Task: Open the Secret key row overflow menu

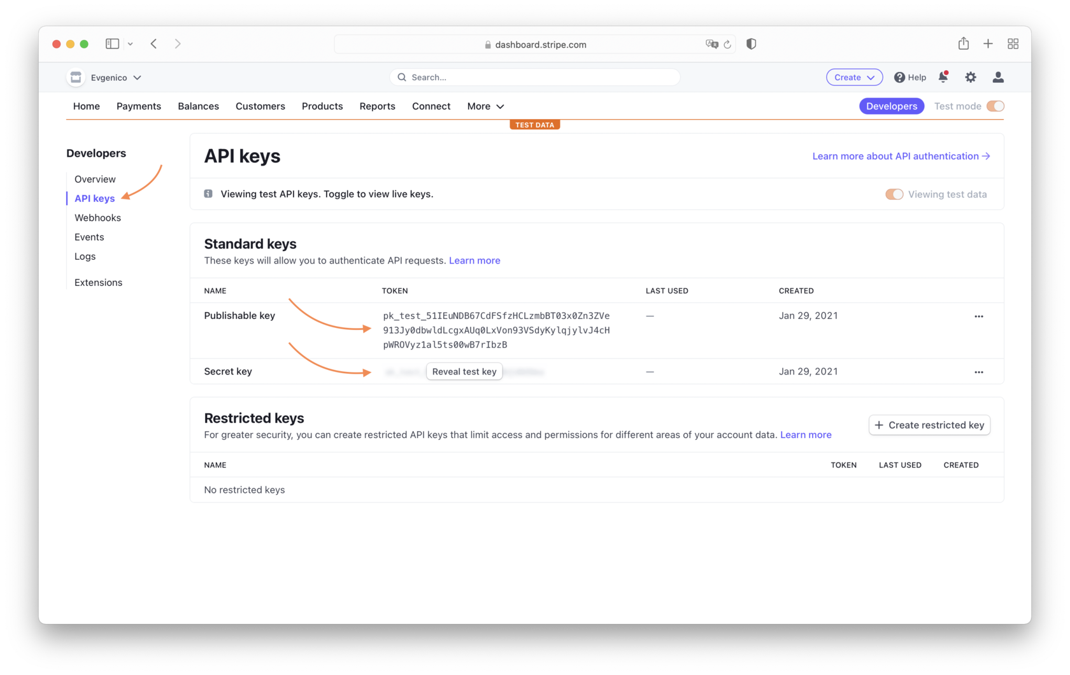Action: click(978, 373)
